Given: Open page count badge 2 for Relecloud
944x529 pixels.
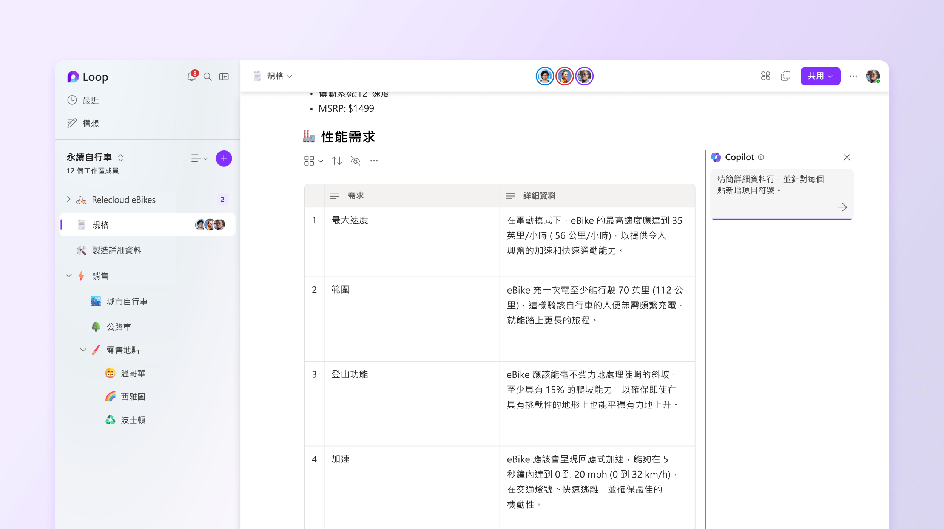Looking at the screenshot, I should coord(222,200).
